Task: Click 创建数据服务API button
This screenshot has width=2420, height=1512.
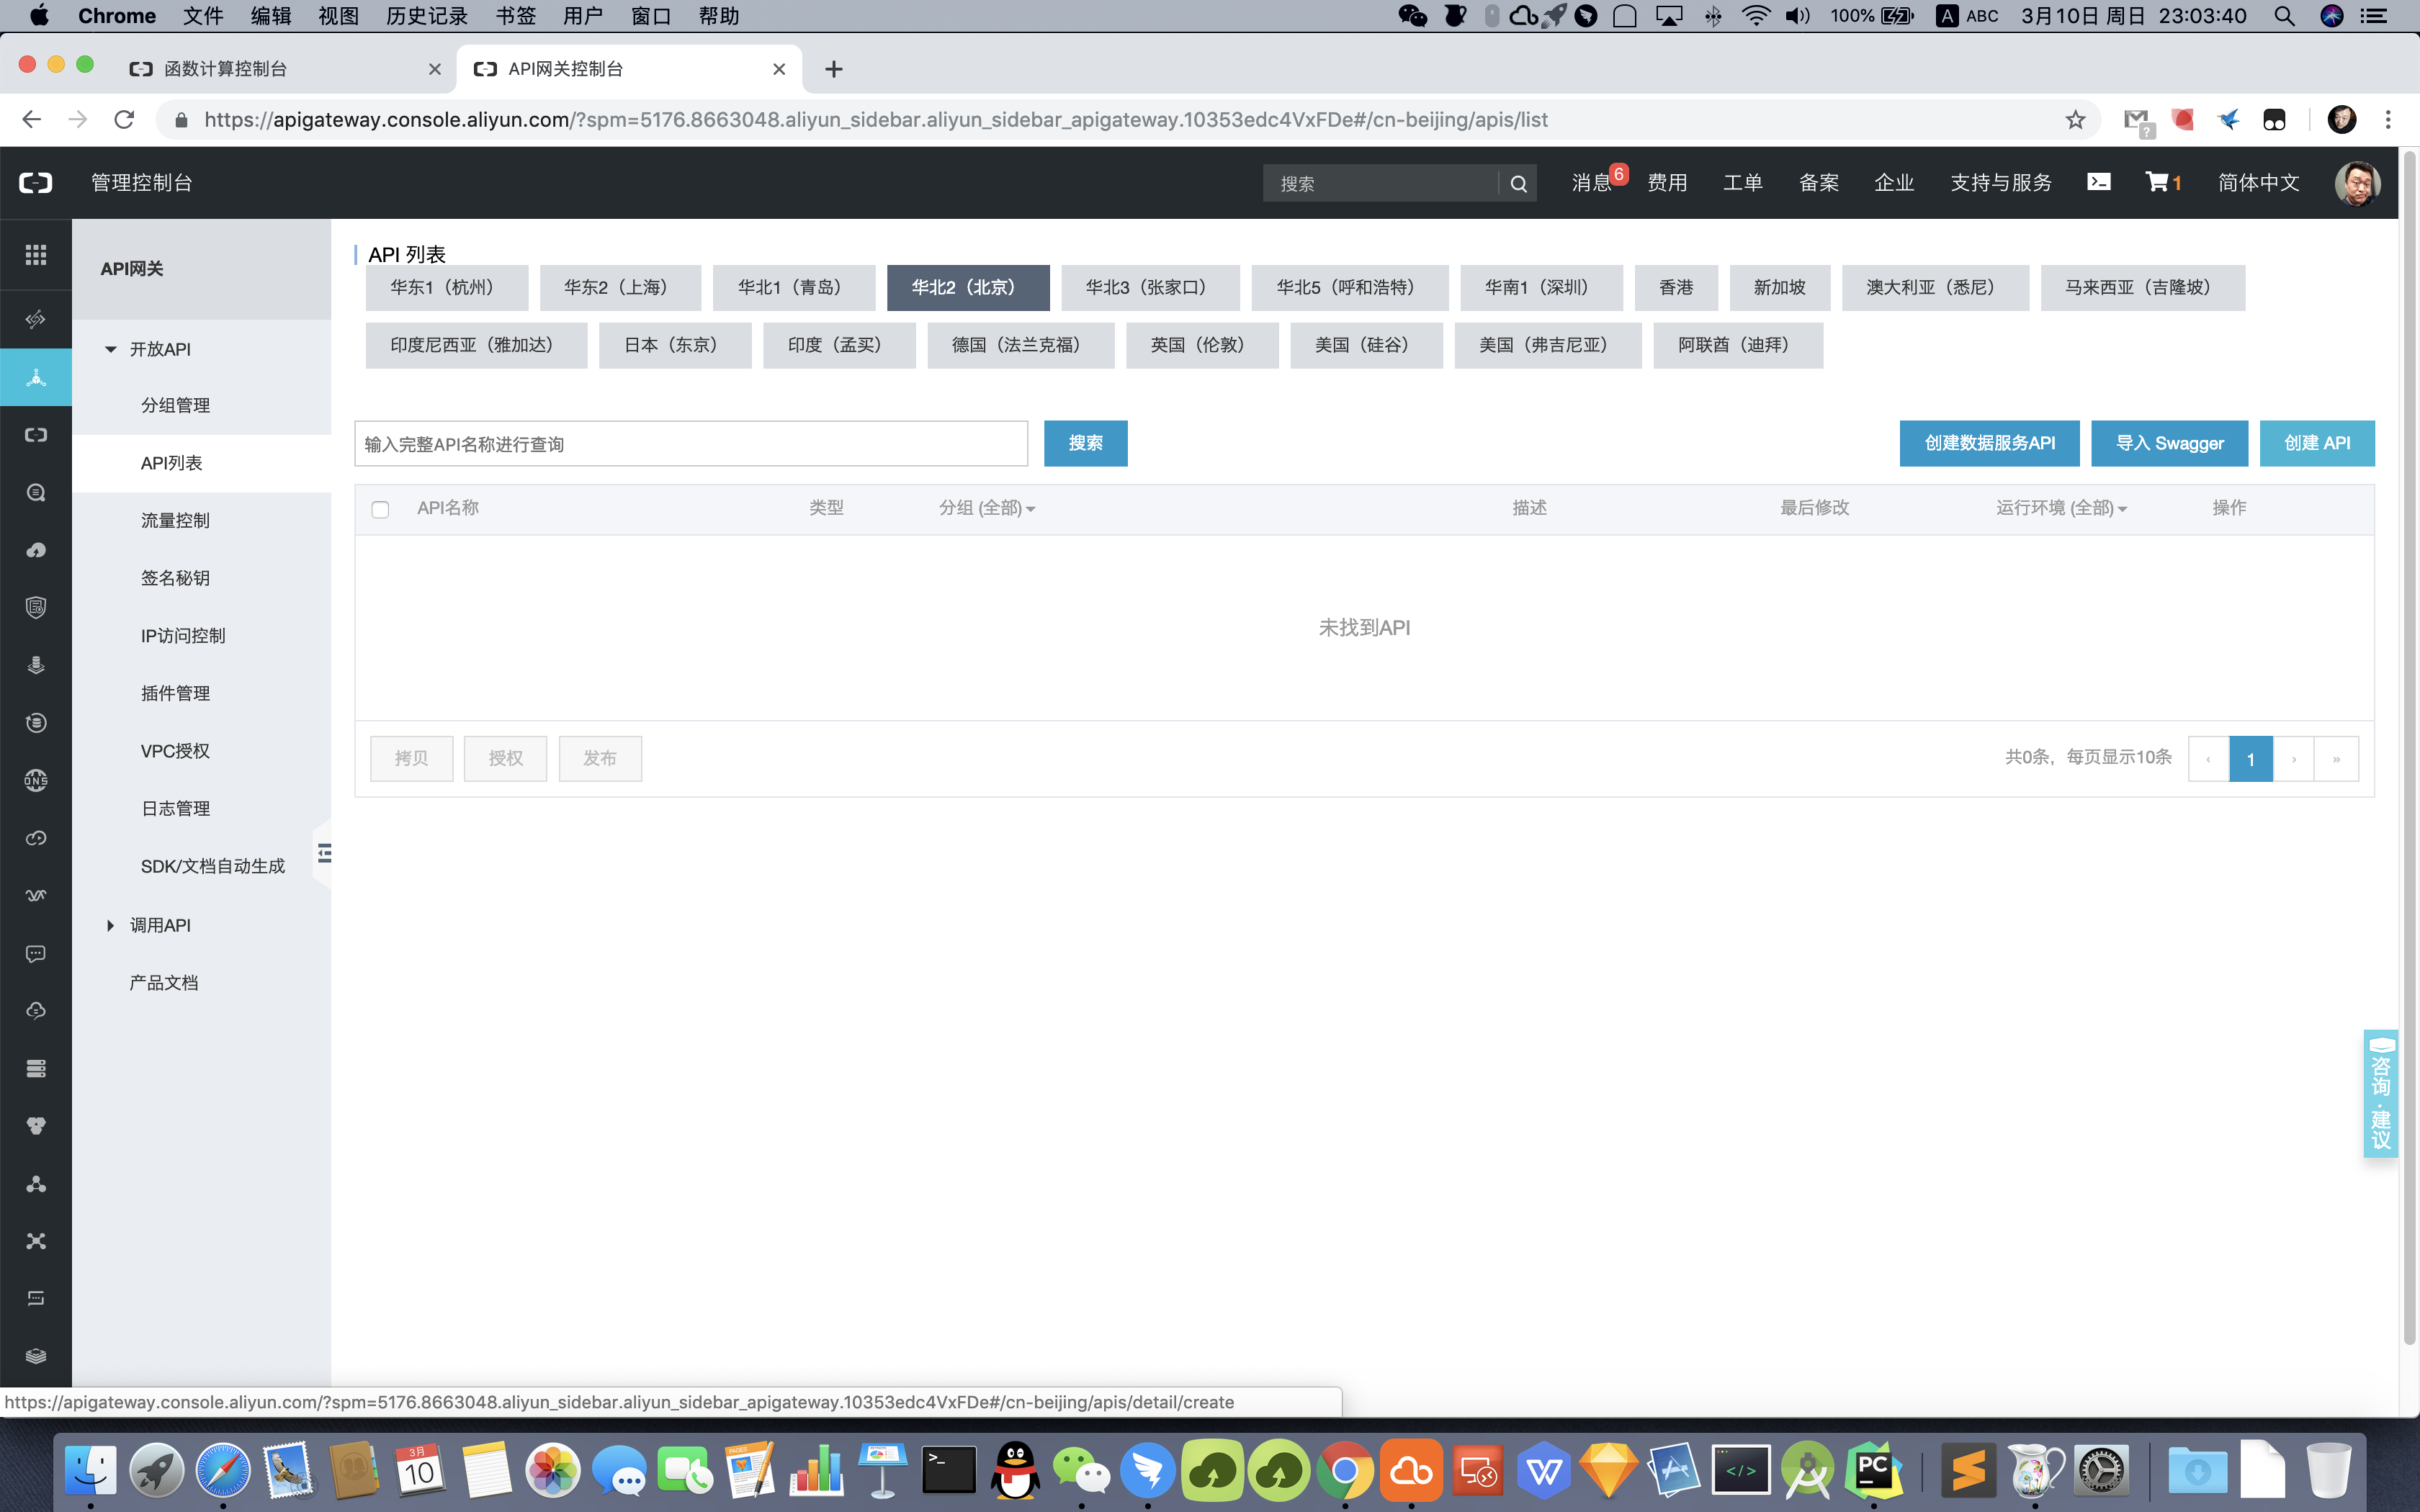Action: (1989, 443)
